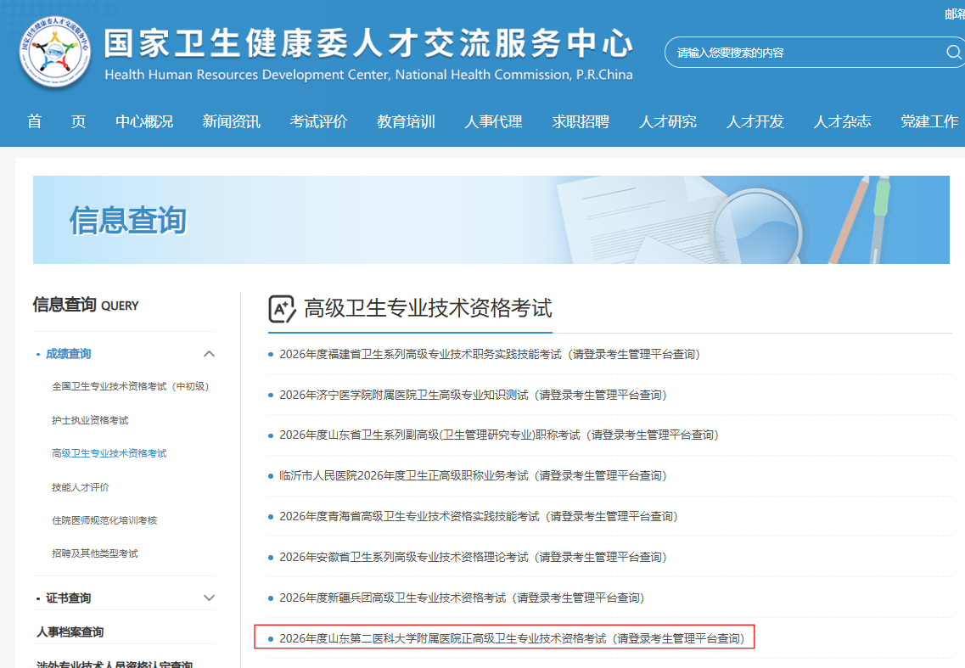Open 住院医师规范化培训考核 sidebar link
Screen dimensions: 965x668
[x=104, y=520]
